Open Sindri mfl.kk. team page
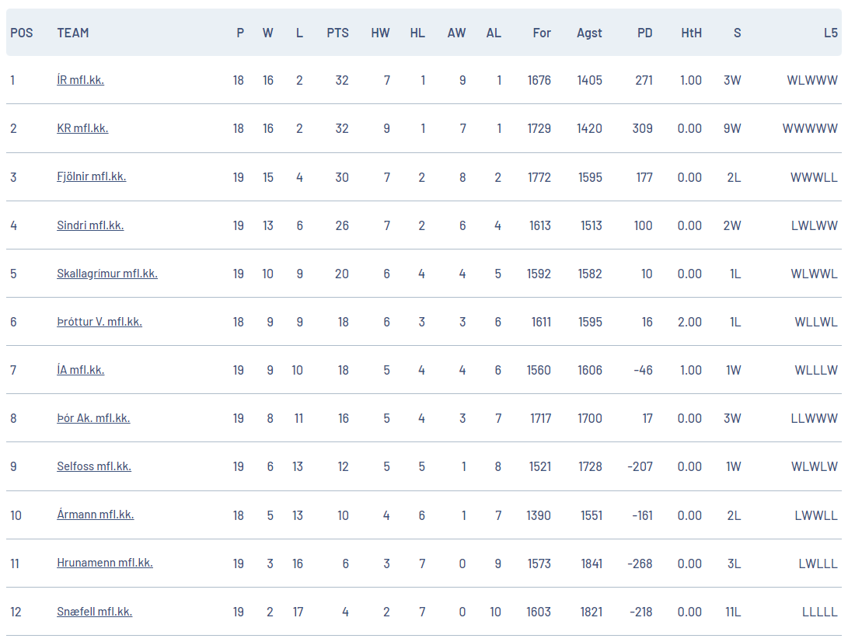848x642 pixels. click(90, 225)
